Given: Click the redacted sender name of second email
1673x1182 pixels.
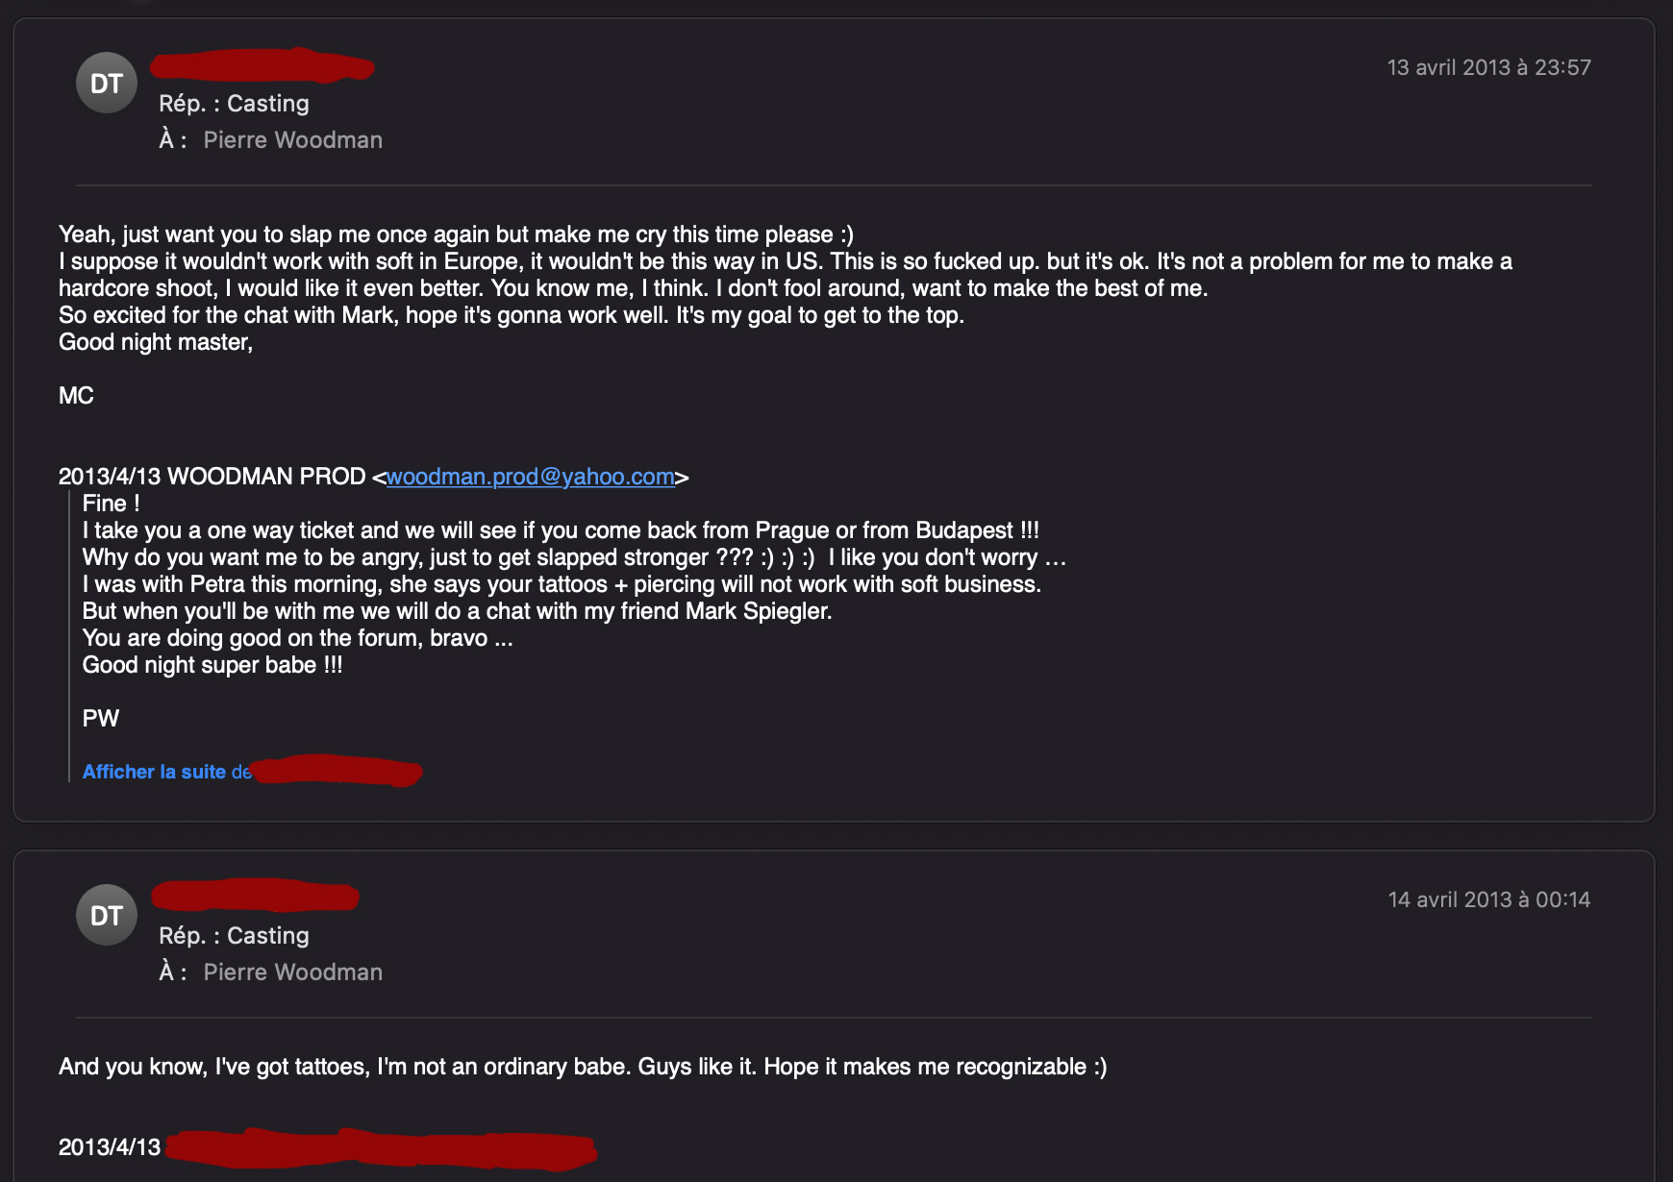Looking at the screenshot, I should (256, 897).
